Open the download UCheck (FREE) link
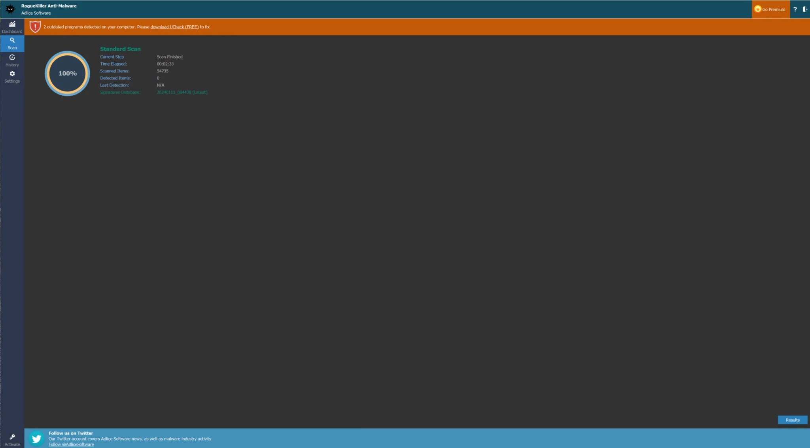This screenshot has height=448, width=810. (x=174, y=27)
